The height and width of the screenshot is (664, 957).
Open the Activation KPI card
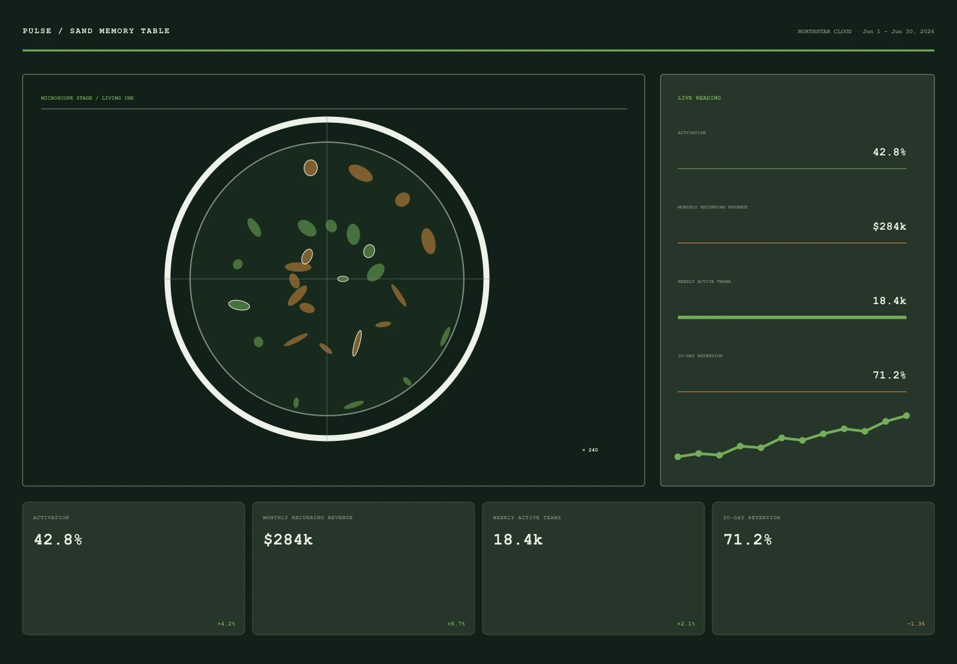pyautogui.click(x=134, y=568)
